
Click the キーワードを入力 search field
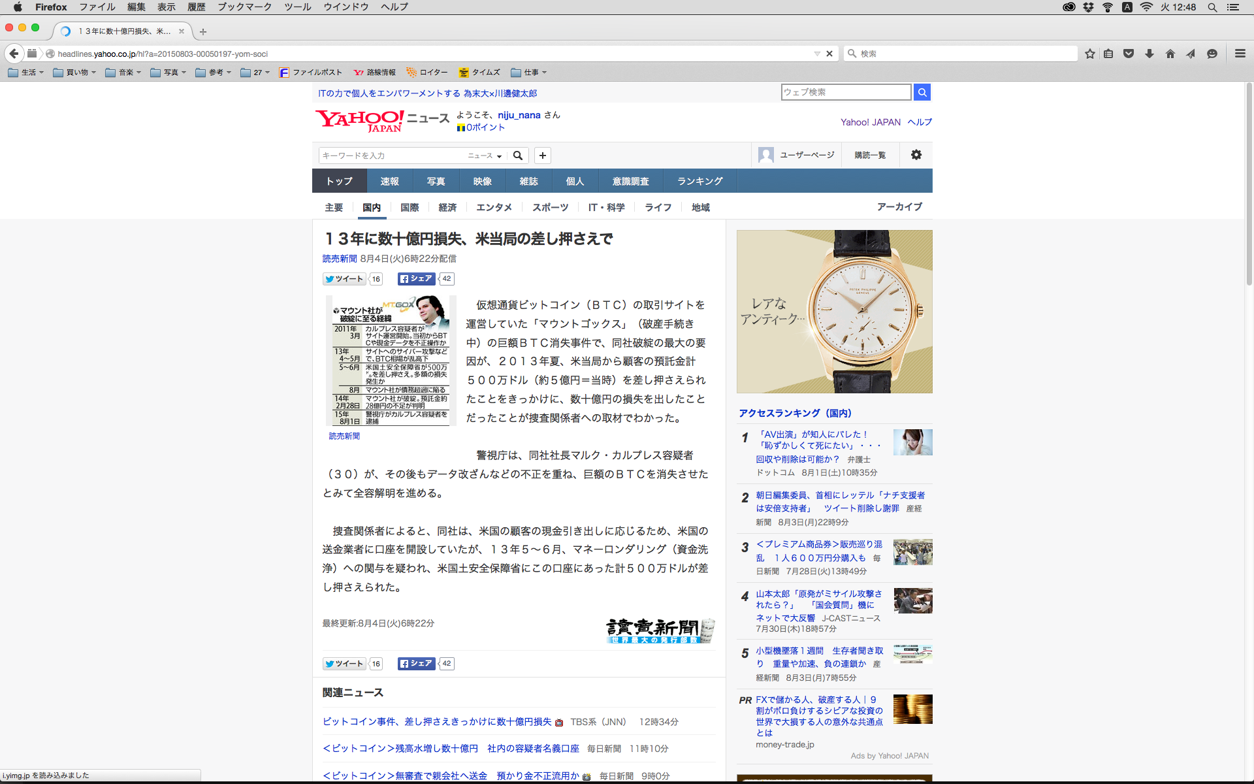pos(391,155)
